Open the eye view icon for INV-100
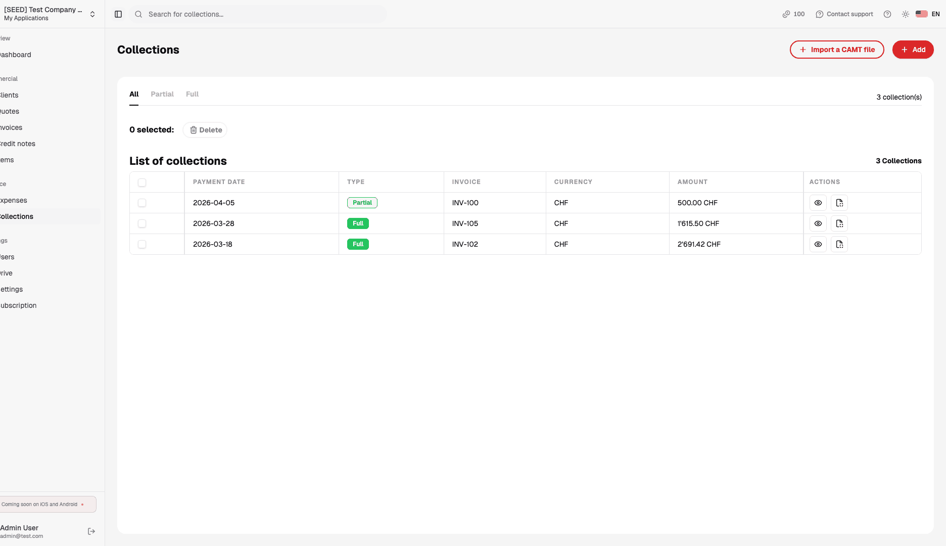Image resolution: width=946 pixels, height=546 pixels. (818, 202)
